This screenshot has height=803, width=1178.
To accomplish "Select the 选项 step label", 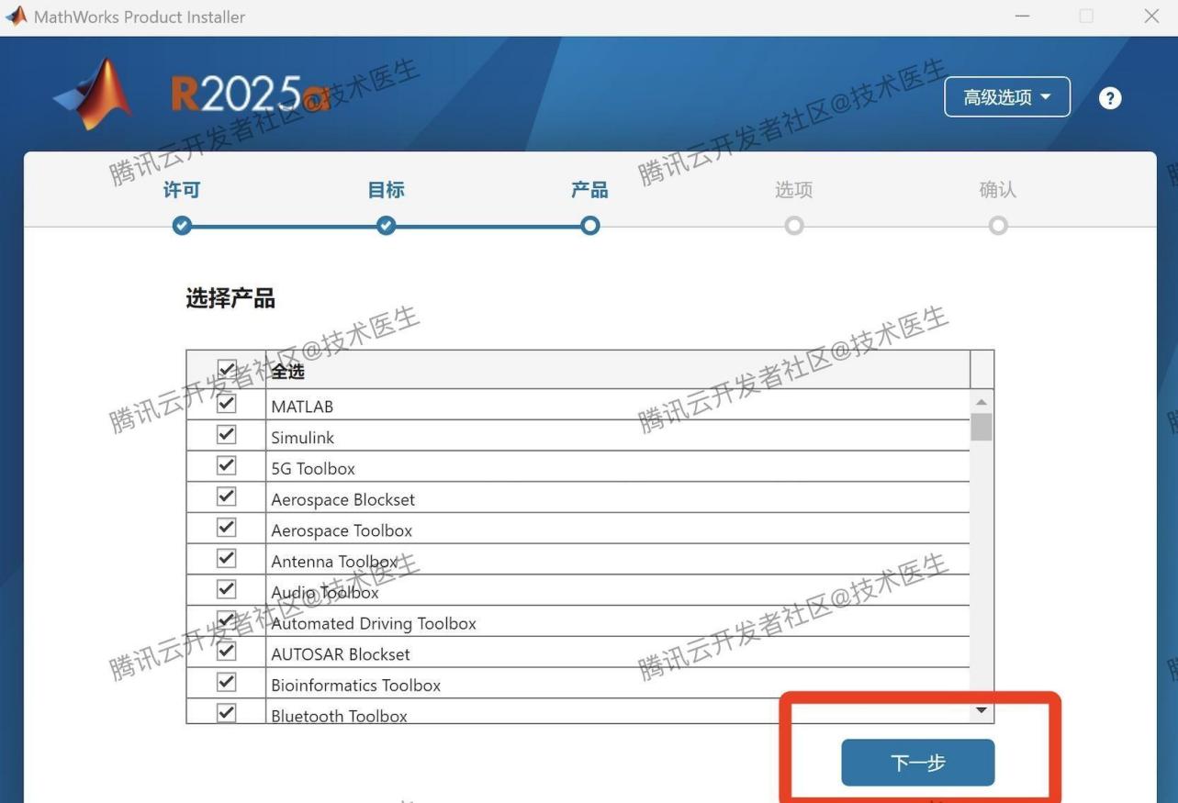I will coord(793,190).
